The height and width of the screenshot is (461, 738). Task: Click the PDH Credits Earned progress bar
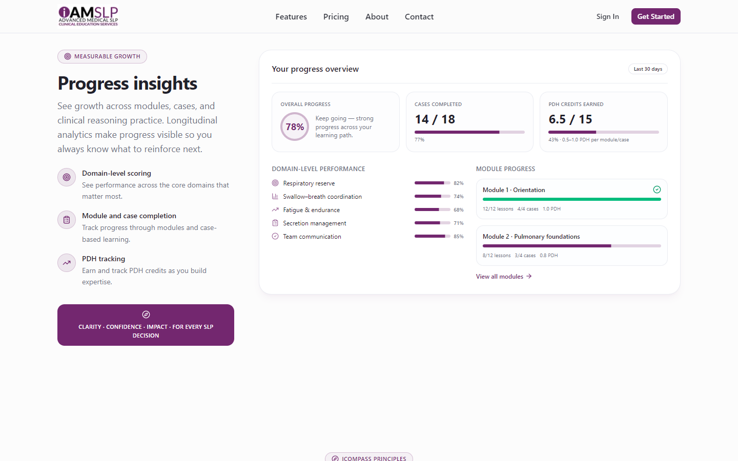(604, 132)
